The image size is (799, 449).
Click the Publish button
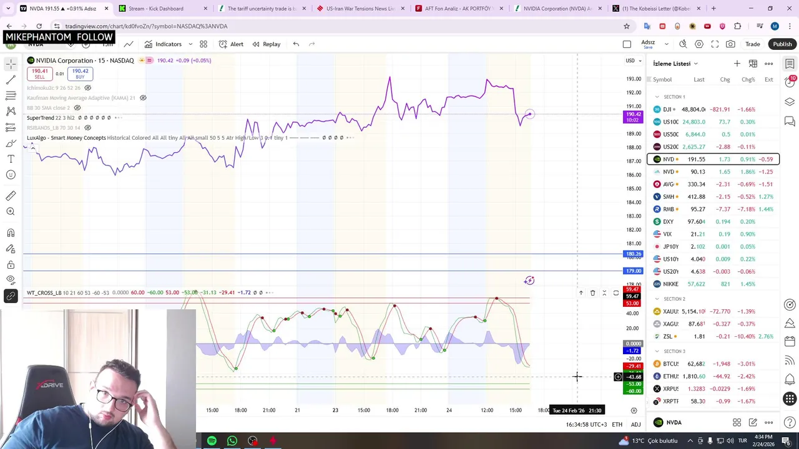782,44
